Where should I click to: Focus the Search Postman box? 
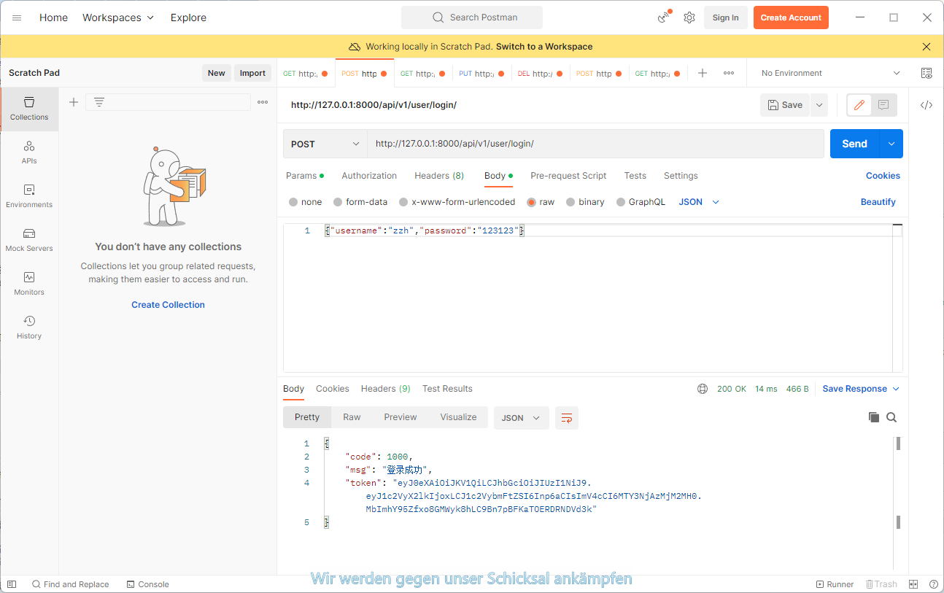(x=472, y=18)
